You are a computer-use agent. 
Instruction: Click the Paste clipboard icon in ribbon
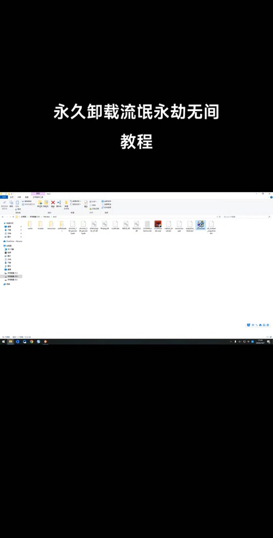tap(17, 203)
